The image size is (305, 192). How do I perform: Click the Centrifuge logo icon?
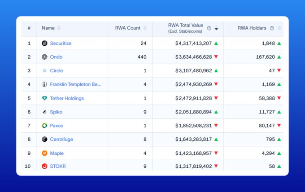tap(44, 139)
